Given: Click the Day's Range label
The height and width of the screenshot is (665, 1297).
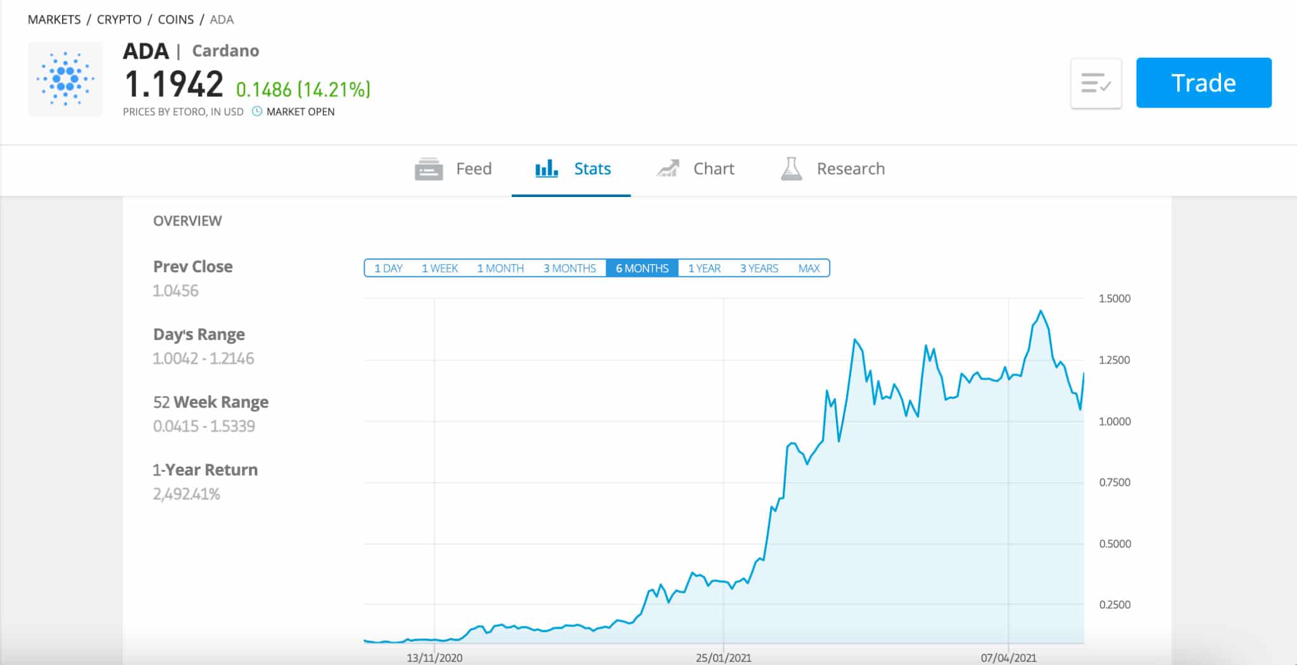Looking at the screenshot, I should [x=199, y=334].
